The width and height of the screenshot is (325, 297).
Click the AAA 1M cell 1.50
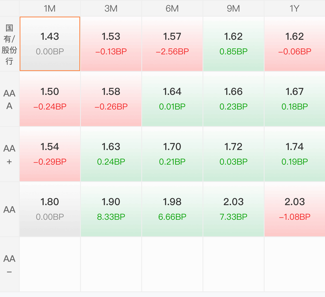point(50,99)
